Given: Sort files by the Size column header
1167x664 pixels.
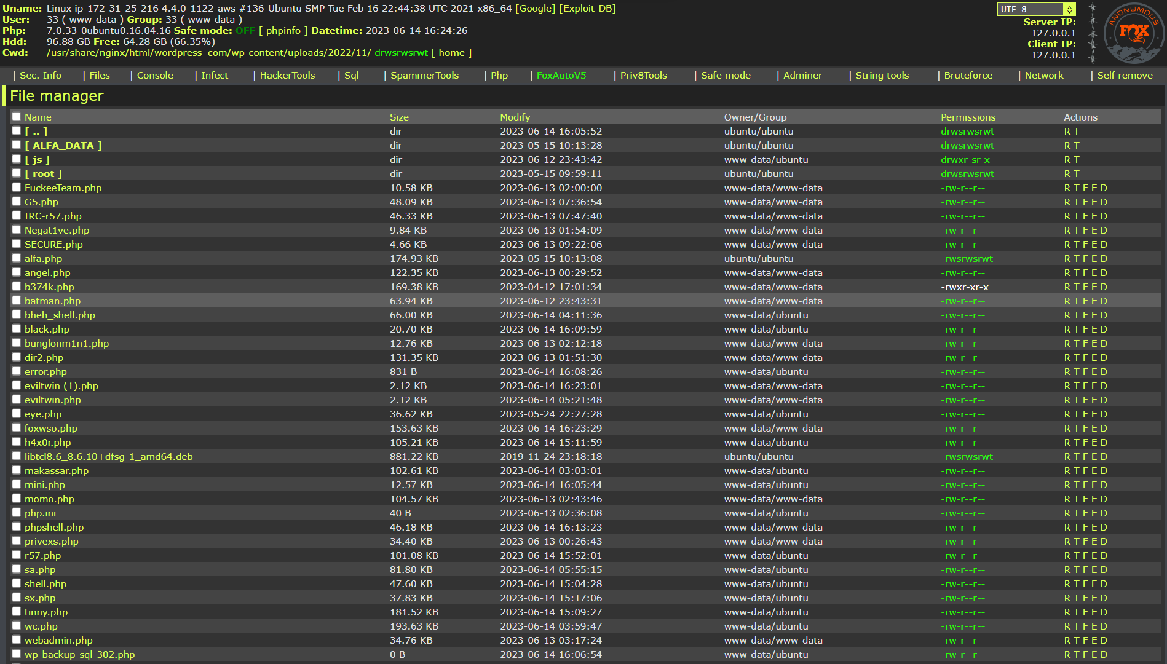Looking at the screenshot, I should [399, 117].
